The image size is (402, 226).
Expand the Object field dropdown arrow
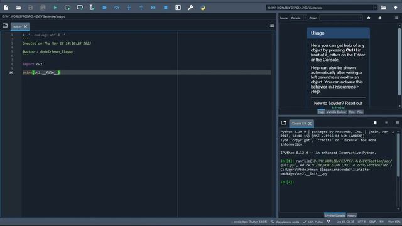coord(361,18)
